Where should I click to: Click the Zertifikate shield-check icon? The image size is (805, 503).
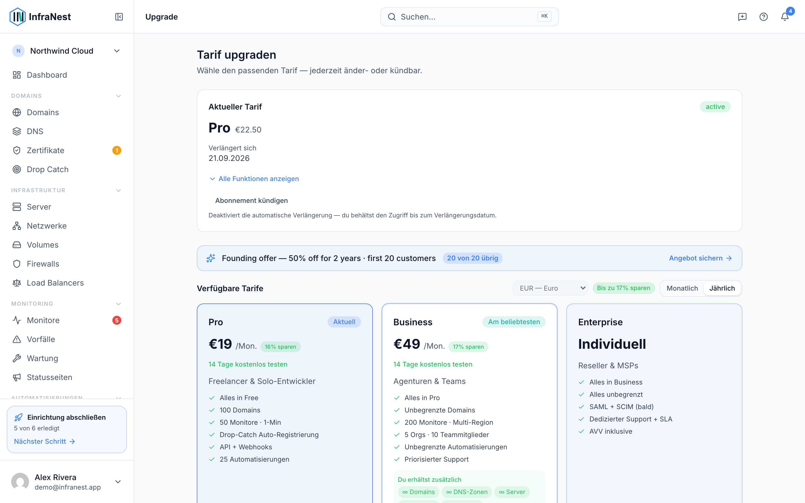coord(17,150)
